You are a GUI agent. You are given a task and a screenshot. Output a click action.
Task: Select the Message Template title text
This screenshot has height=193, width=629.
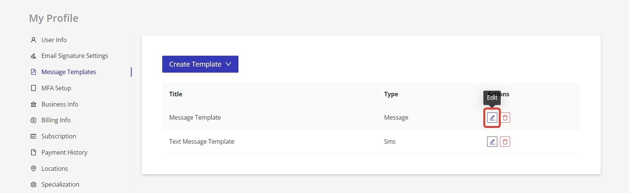pyautogui.click(x=195, y=117)
